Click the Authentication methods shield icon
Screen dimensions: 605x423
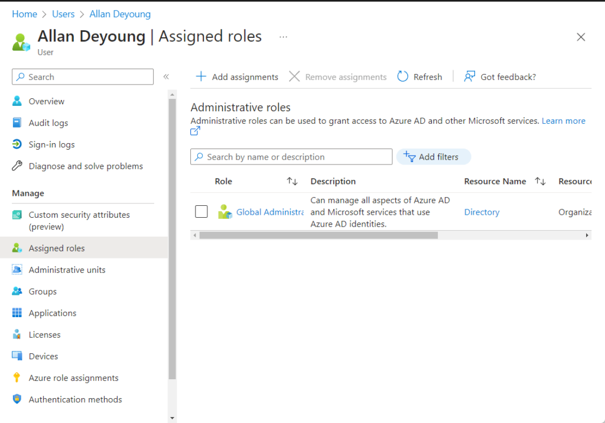tap(17, 399)
